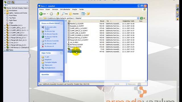The height and width of the screenshot is (102, 182).
Task: Collapse the Dosya ve Klasör Görevleri panel
Action: (x=61, y=23)
